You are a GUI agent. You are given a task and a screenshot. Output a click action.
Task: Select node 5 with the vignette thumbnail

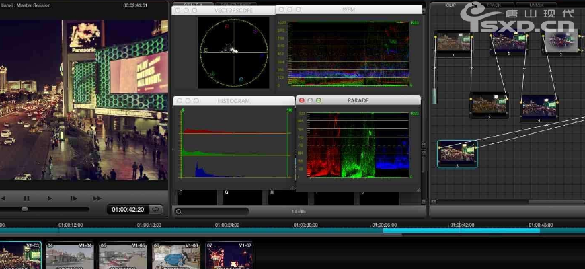pyautogui.click(x=560, y=43)
